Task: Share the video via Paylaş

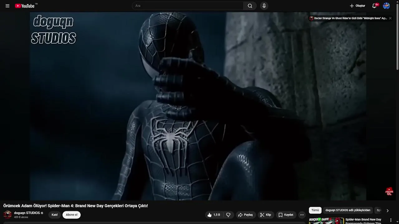Action: (245, 215)
